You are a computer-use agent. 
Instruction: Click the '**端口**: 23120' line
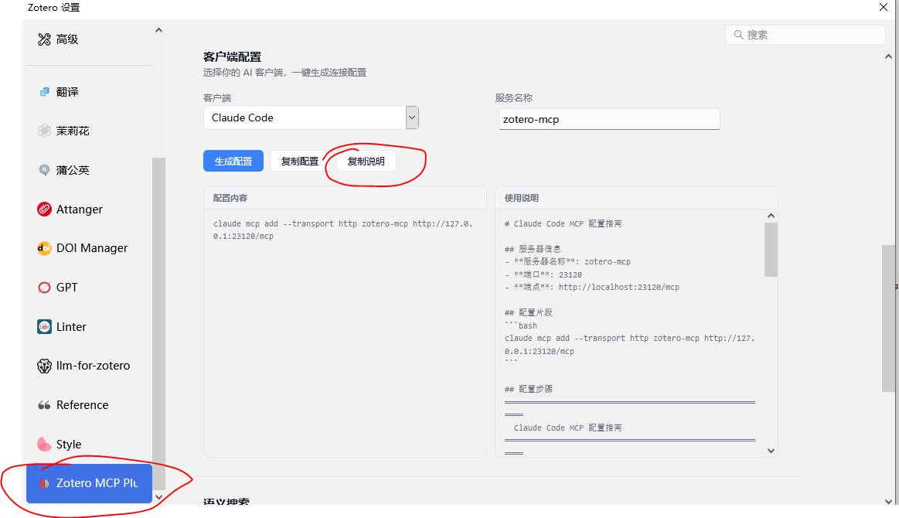tap(543, 274)
